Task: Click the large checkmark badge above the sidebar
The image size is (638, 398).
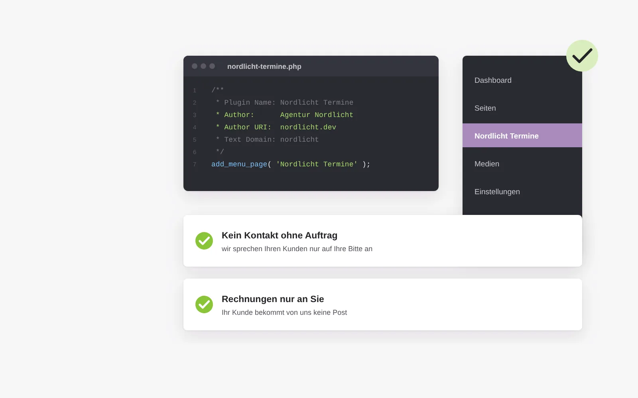Action: click(582, 56)
